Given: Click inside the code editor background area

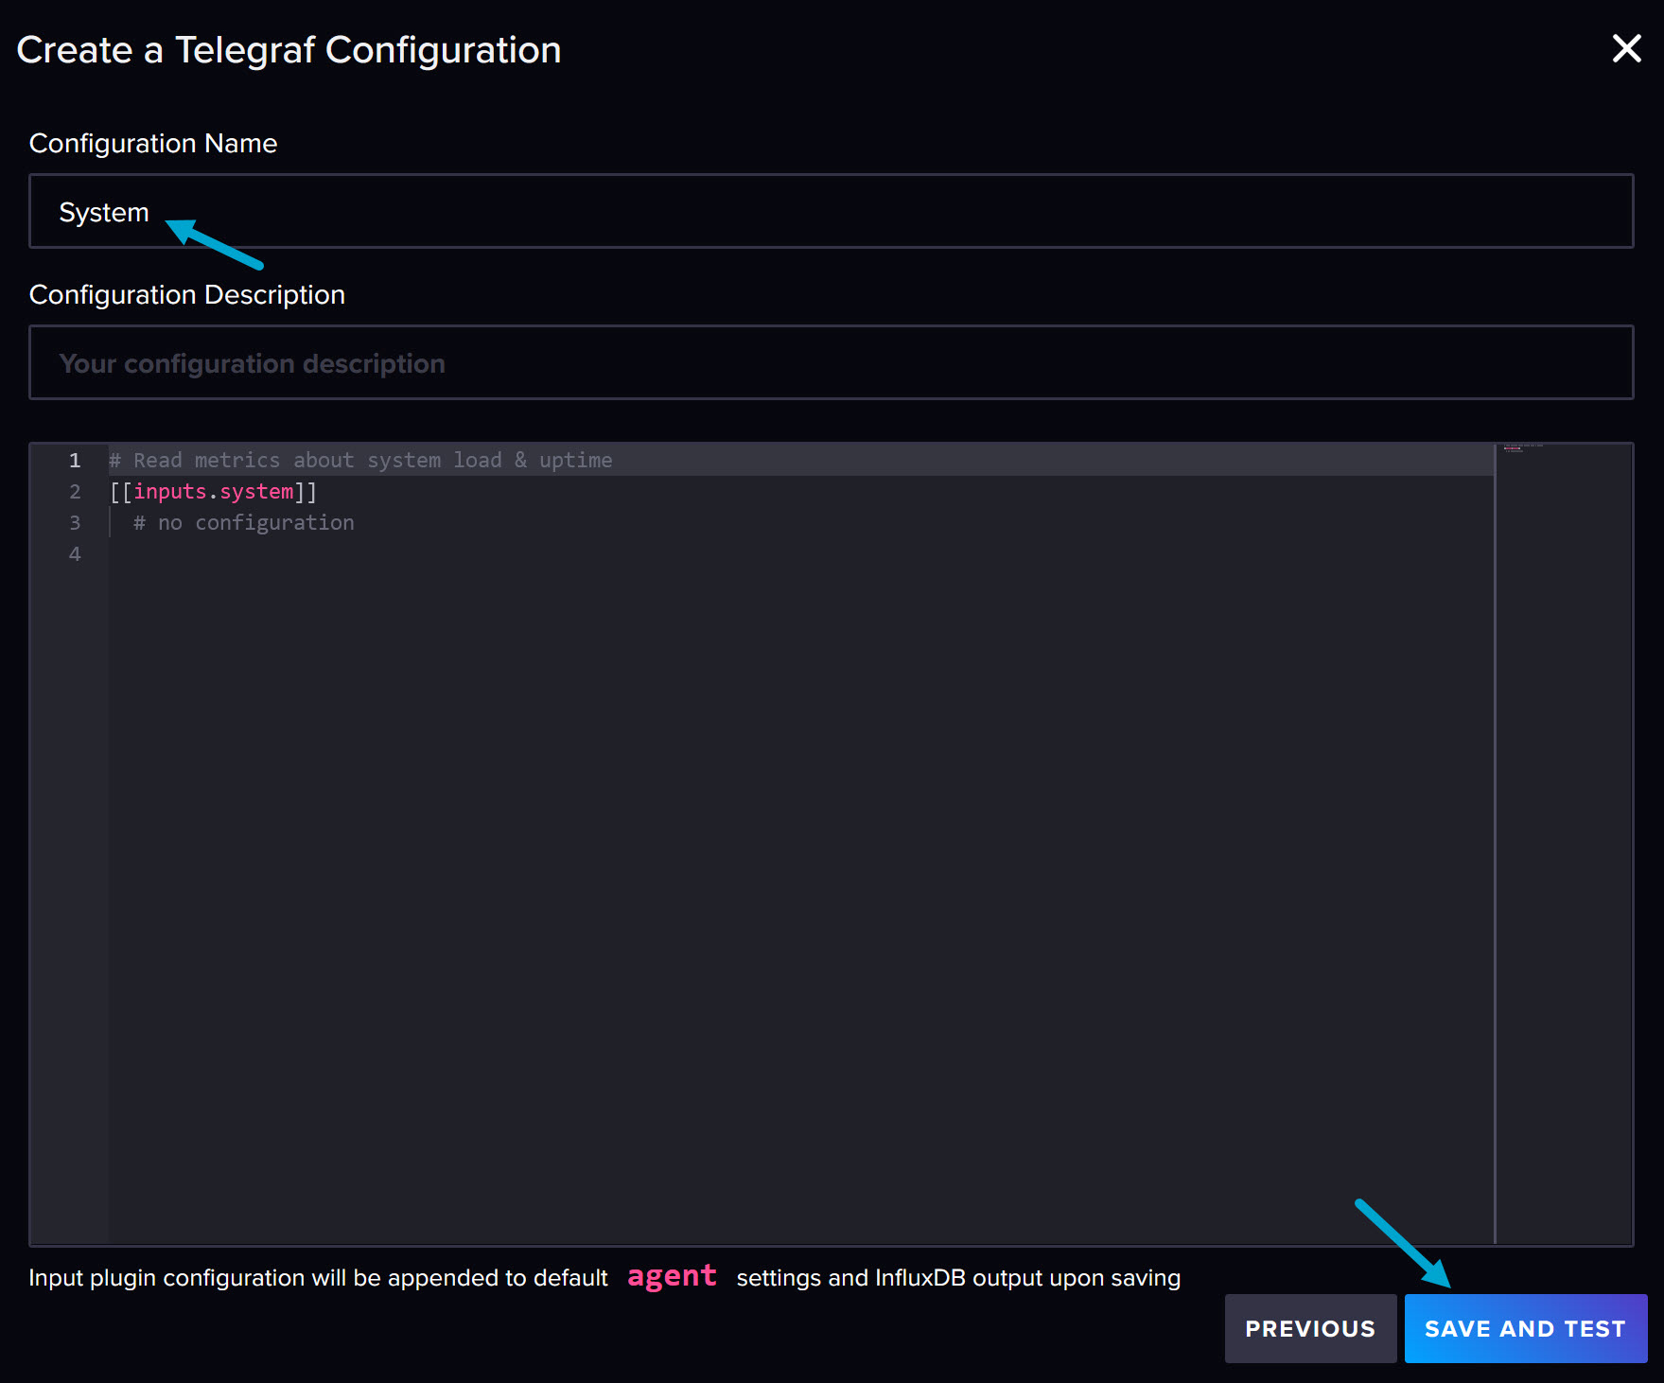Looking at the screenshot, I should pos(757,851).
